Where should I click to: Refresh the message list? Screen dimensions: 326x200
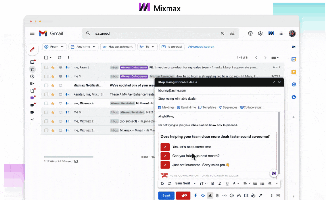point(60,58)
